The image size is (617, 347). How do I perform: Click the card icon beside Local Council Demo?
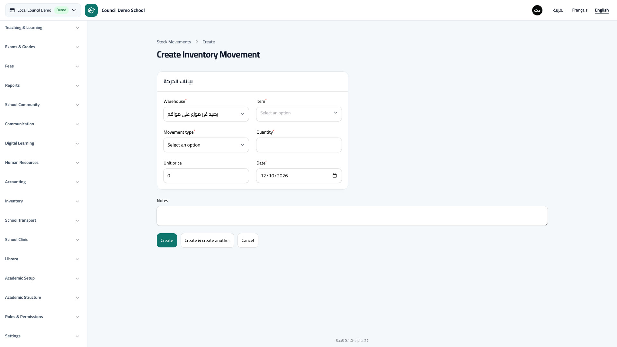[12, 10]
